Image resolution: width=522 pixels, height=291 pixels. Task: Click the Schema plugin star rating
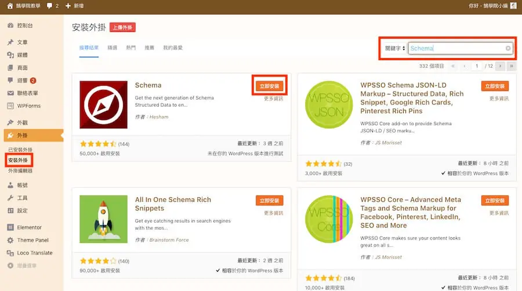tap(98, 144)
